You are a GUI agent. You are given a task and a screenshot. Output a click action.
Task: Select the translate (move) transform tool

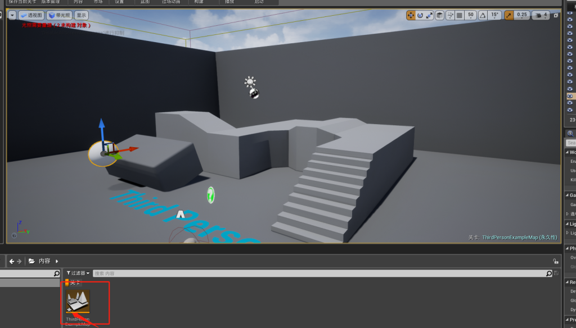click(411, 15)
